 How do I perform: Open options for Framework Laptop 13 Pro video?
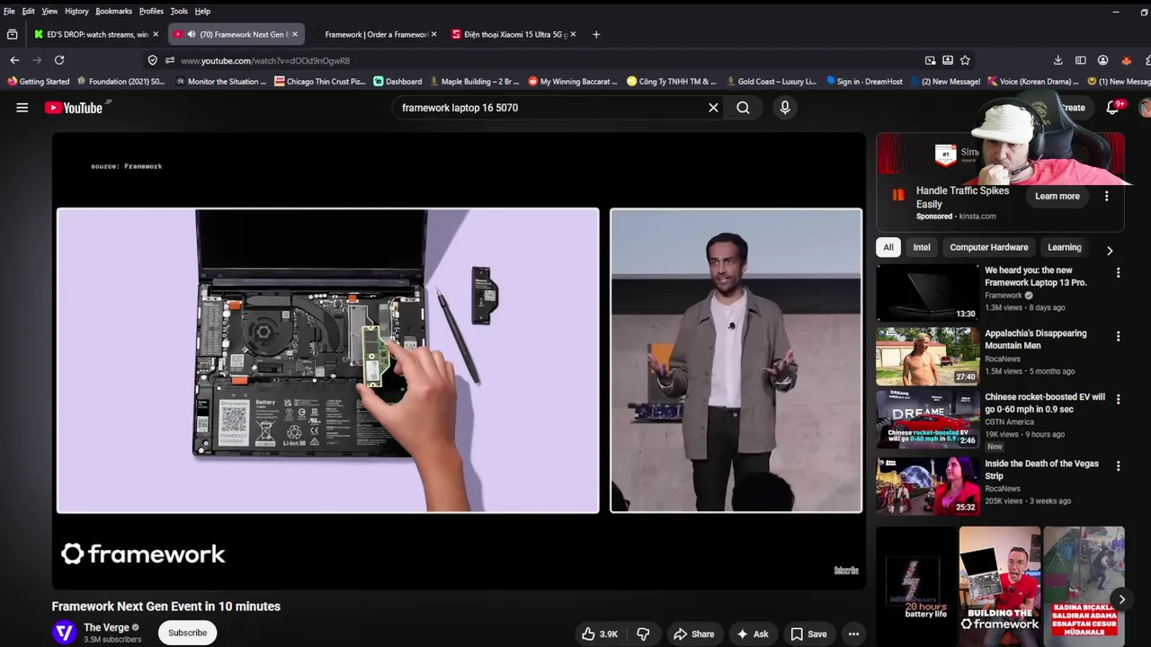click(x=1118, y=272)
